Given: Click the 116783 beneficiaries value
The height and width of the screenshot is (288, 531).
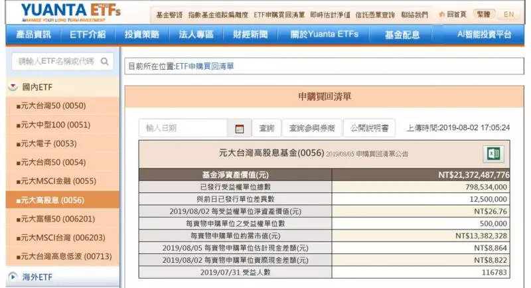Looking at the screenshot, I should click(x=494, y=273).
